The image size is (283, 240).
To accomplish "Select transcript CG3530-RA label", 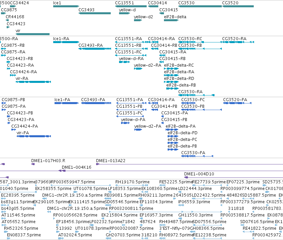I will click(191, 92).
